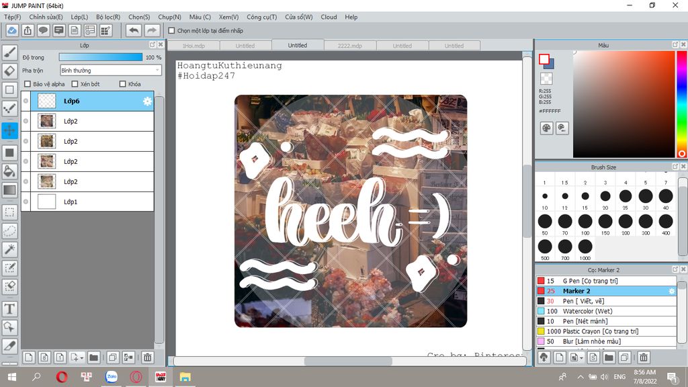The height and width of the screenshot is (387, 688).
Task: Open the Công cụ(T) tools menu
Action: pyautogui.click(x=261, y=17)
